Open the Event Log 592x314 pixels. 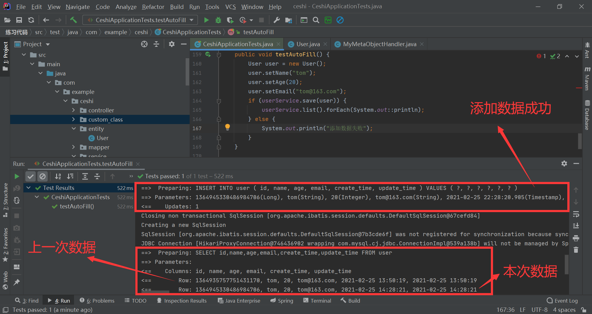(562, 300)
